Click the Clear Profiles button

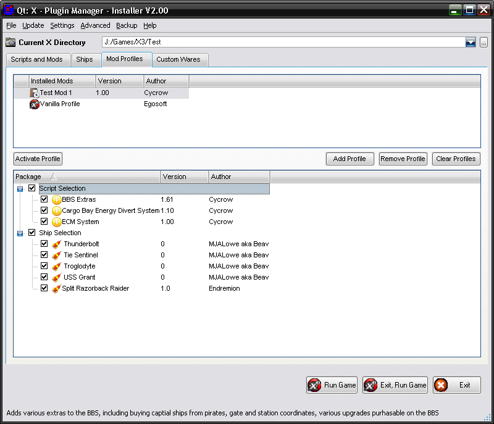coord(456,159)
